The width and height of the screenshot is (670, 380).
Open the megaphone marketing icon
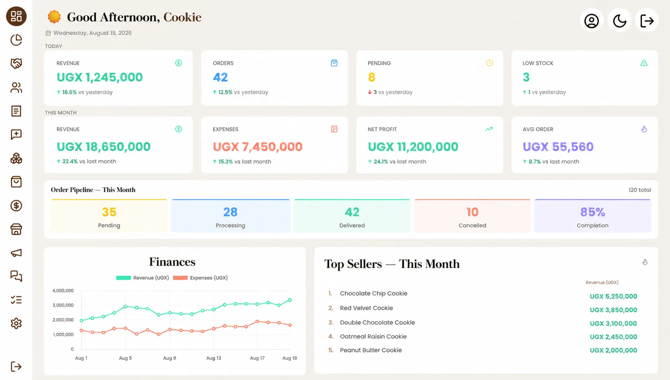click(16, 253)
